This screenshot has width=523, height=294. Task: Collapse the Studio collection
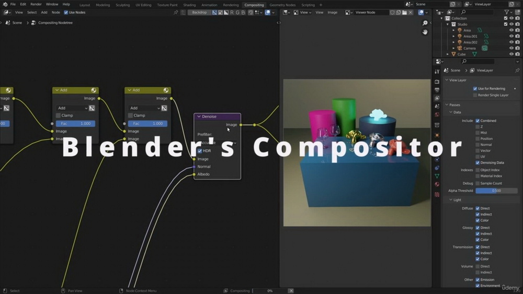(448, 25)
